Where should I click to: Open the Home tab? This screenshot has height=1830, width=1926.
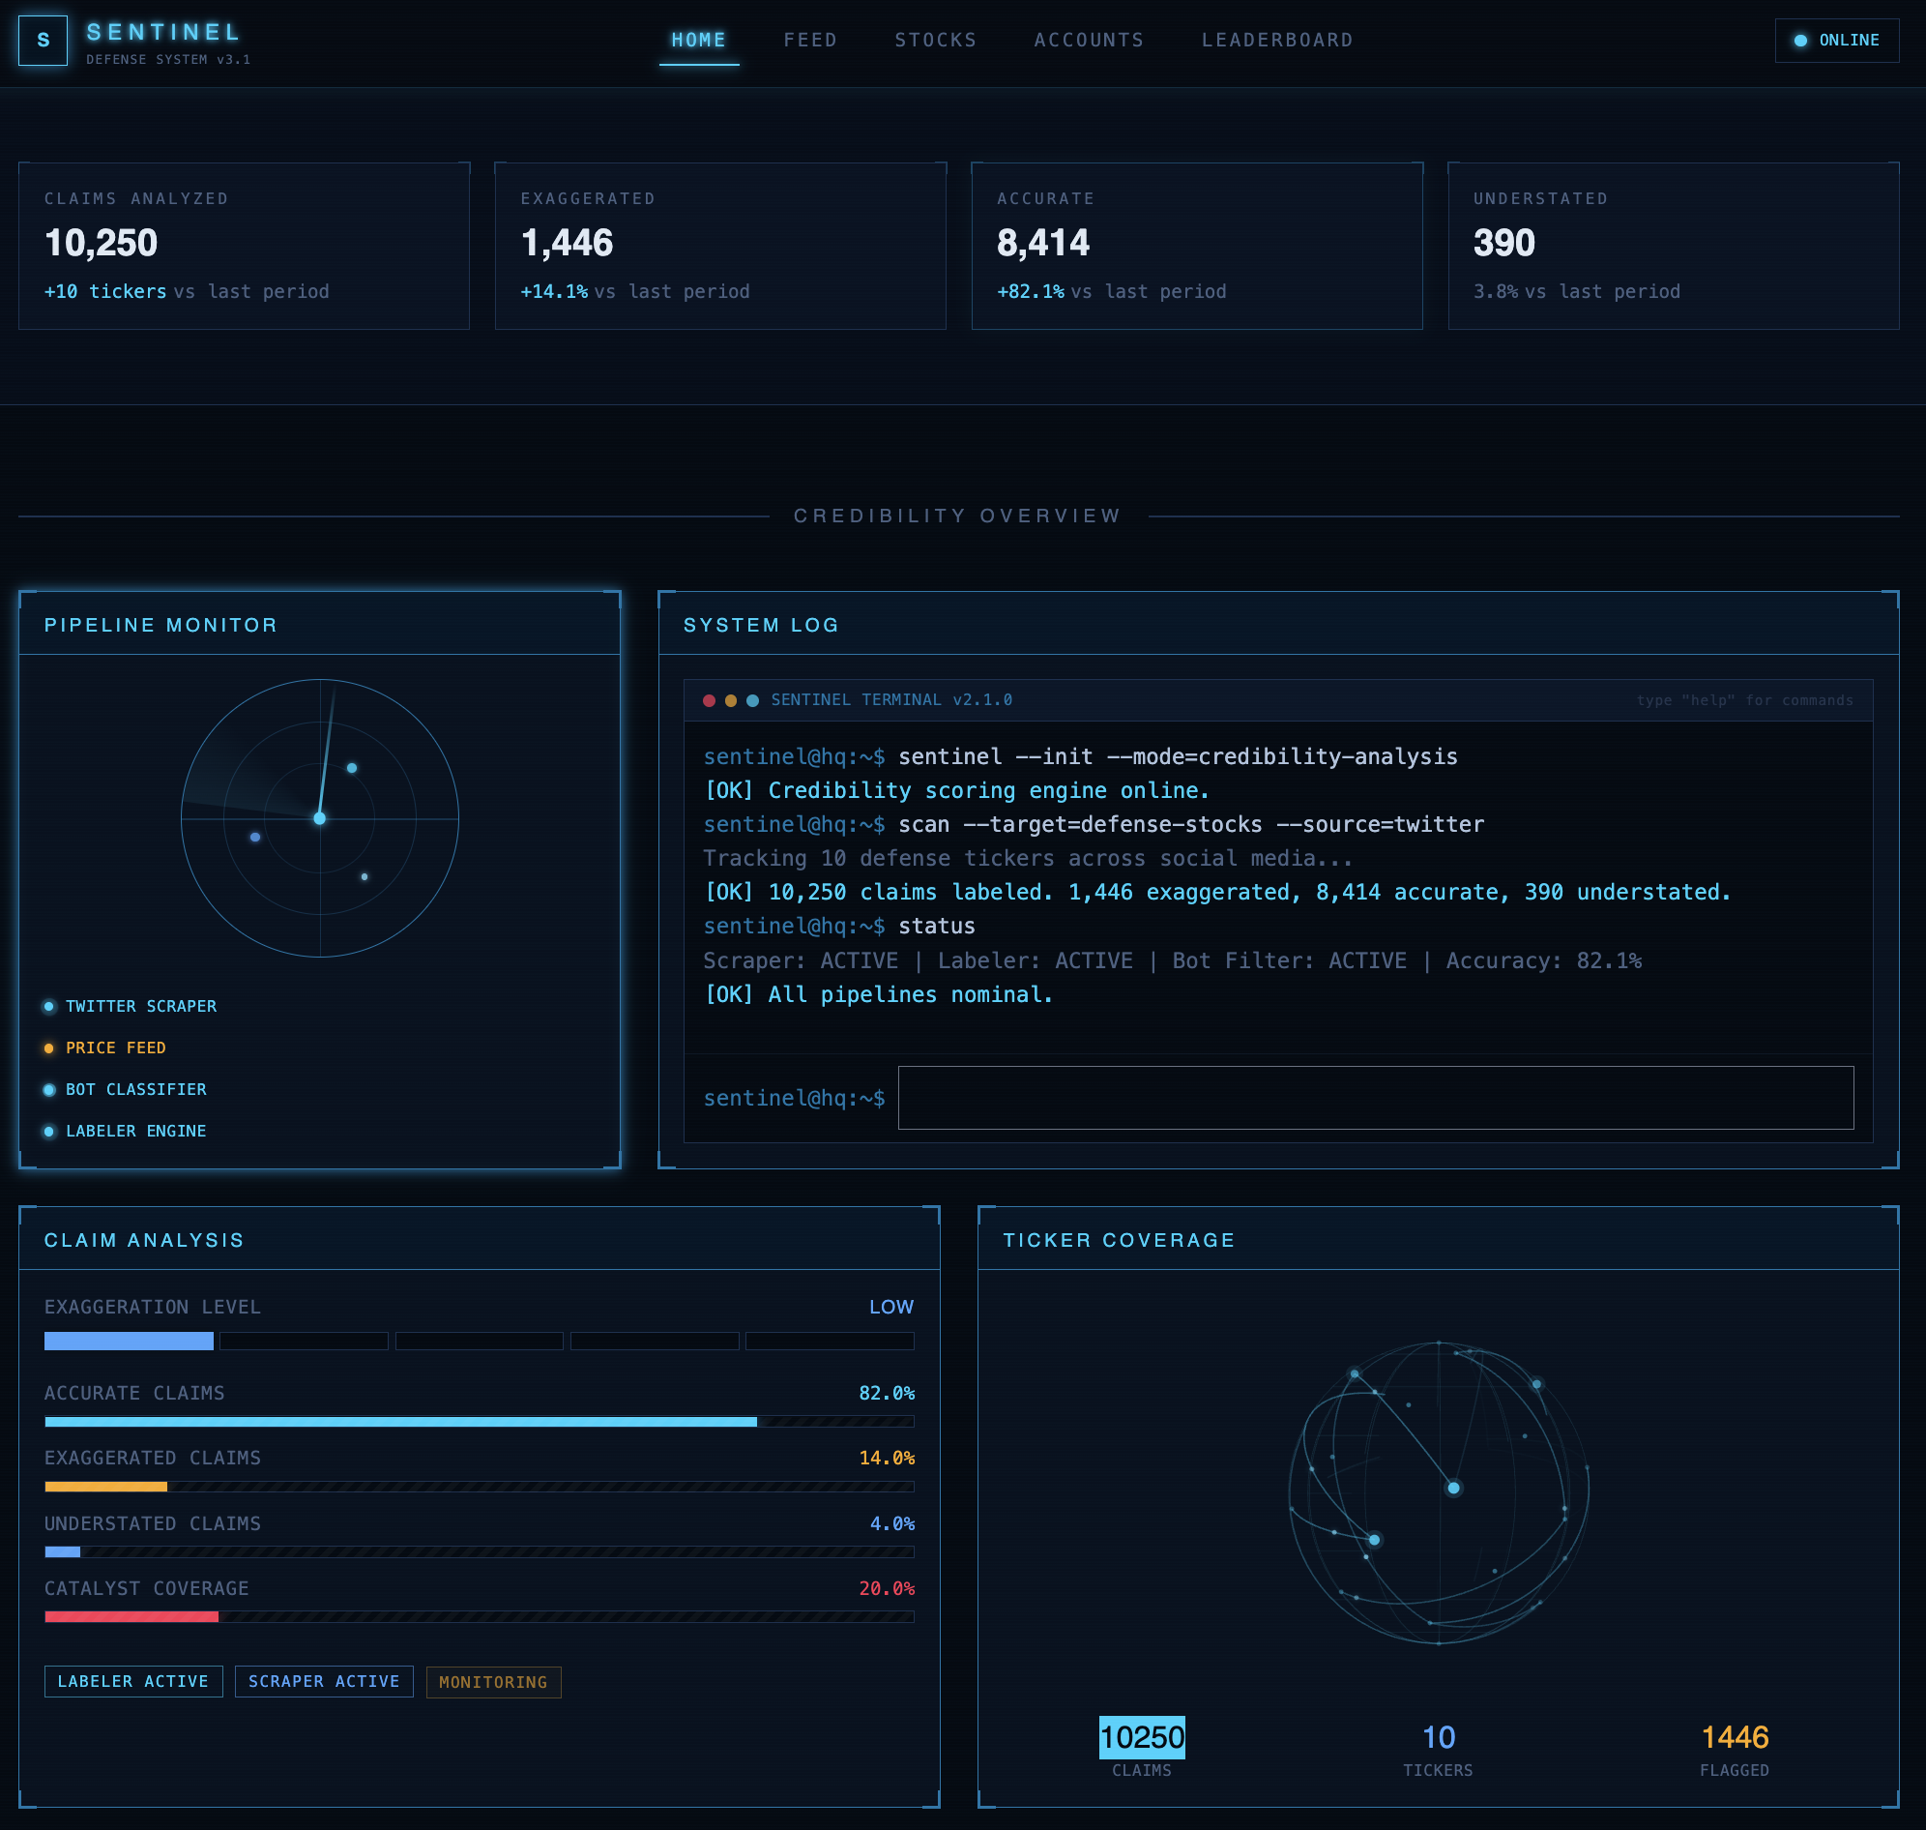pyautogui.click(x=698, y=40)
